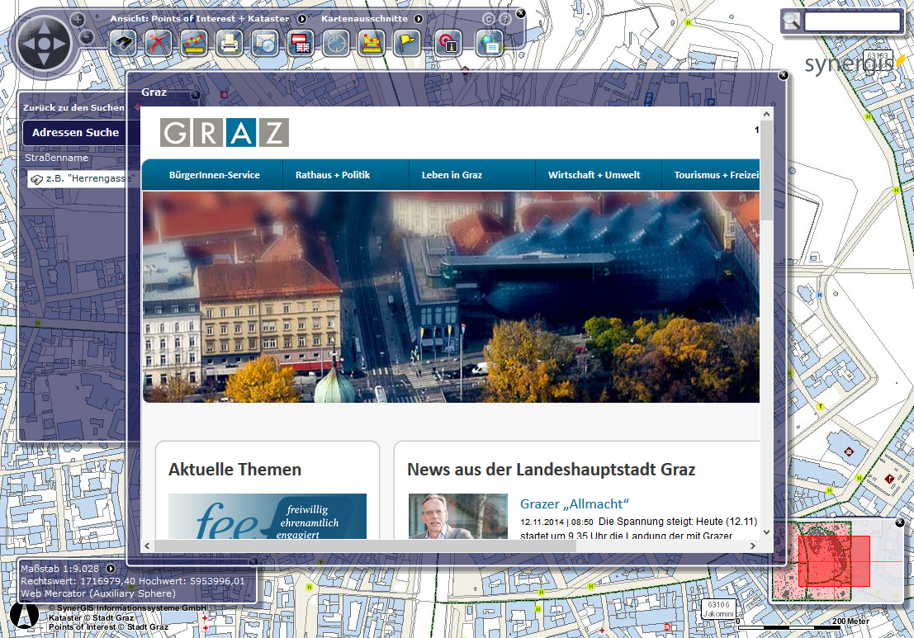Click the Straßenname input field

[x=84, y=178]
